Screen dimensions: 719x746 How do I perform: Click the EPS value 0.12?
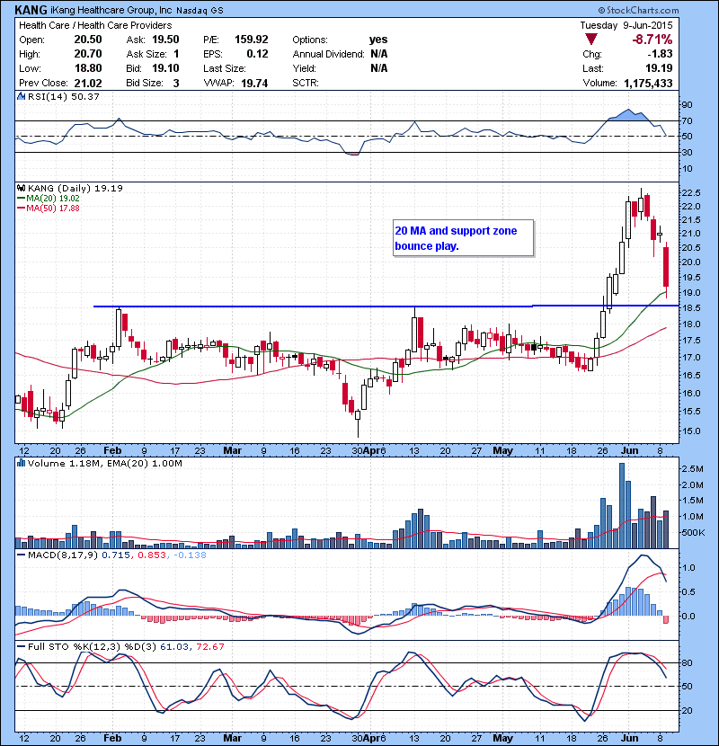(x=257, y=54)
